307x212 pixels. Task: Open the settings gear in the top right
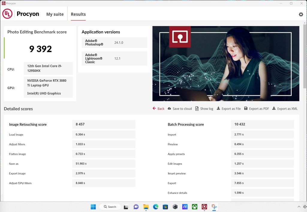(x=301, y=14)
